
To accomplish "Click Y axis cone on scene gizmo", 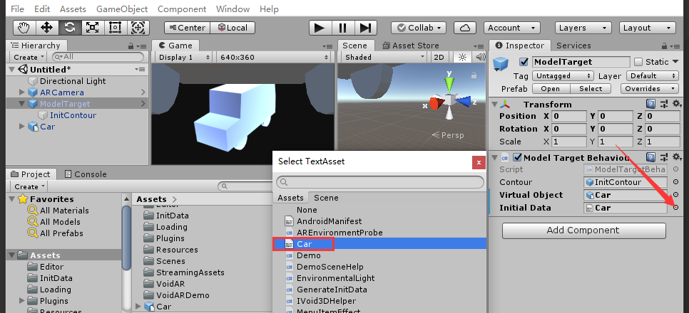I will (449, 83).
